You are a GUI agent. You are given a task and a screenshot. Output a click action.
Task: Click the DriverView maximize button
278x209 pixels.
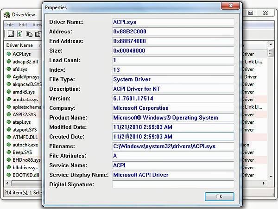[250, 13]
